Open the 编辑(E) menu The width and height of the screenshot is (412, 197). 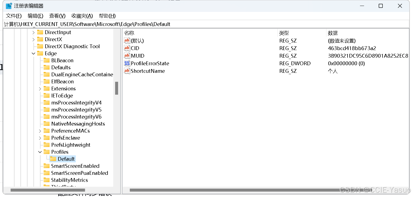click(35, 16)
